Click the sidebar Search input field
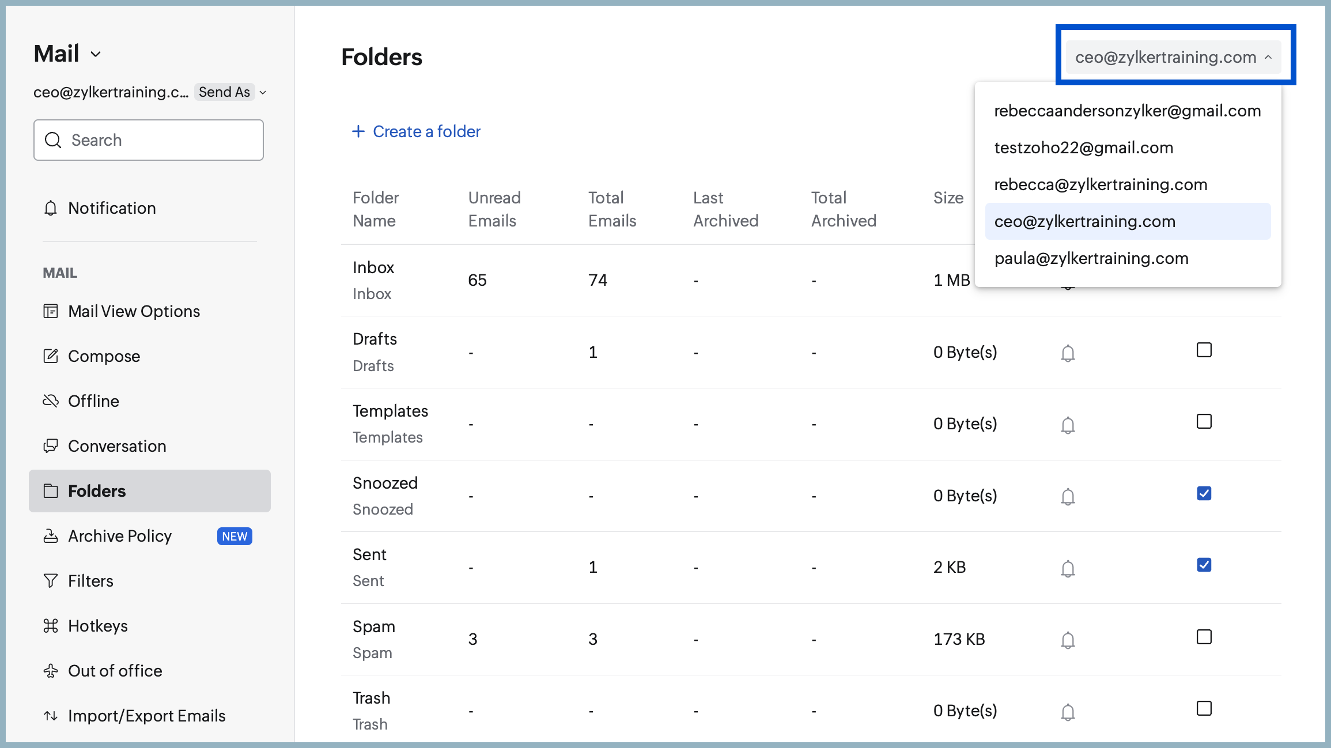 (149, 140)
